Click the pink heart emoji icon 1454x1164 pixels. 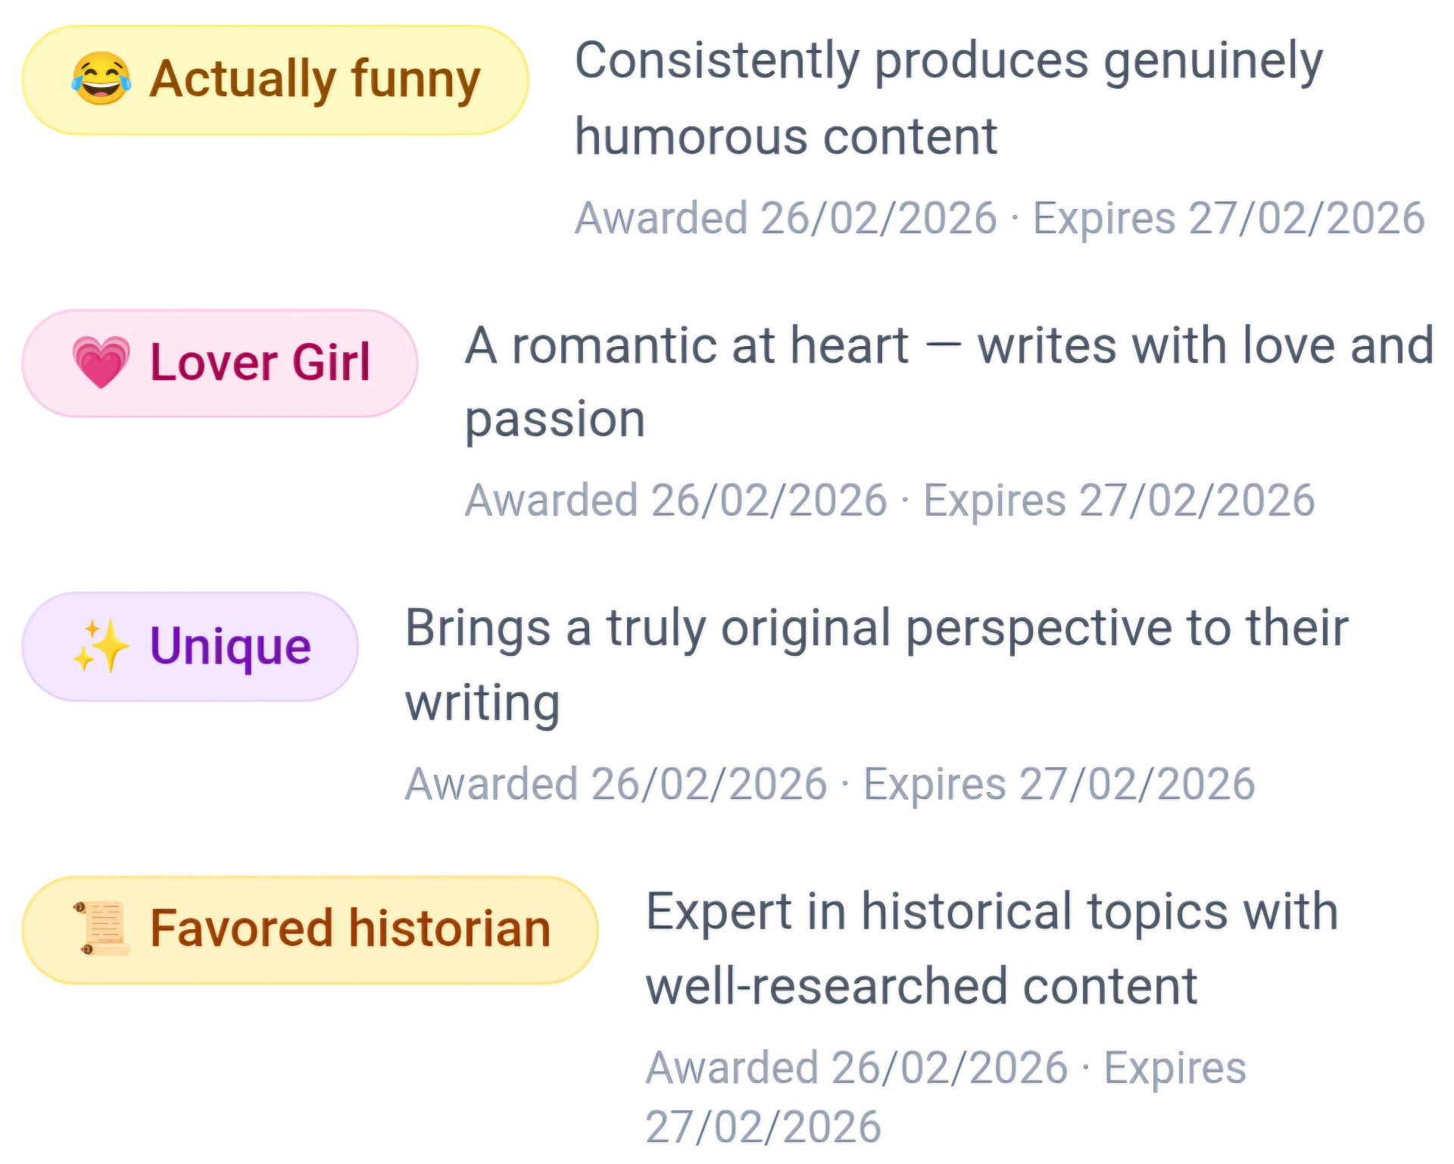point(101,362)
